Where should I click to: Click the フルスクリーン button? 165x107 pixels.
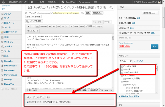pos(33,31)
